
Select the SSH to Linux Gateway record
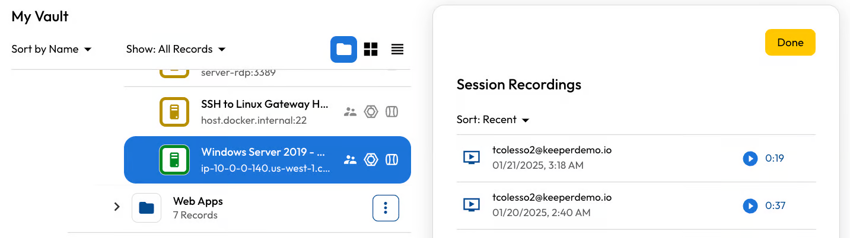[x=264, y=111]
